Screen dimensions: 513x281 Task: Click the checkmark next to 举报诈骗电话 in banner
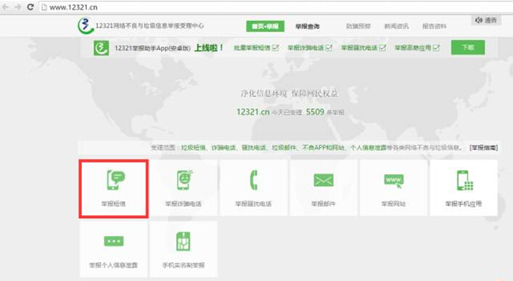click(x=329, y=48)
